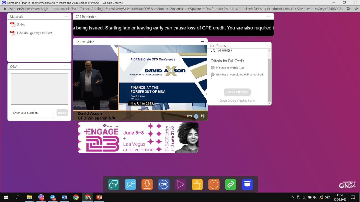This screenshot has width=360, height=202.
Task: Open the yellow speaker podium dock icon
Action: pyautogui.click(x=197, y=184)
